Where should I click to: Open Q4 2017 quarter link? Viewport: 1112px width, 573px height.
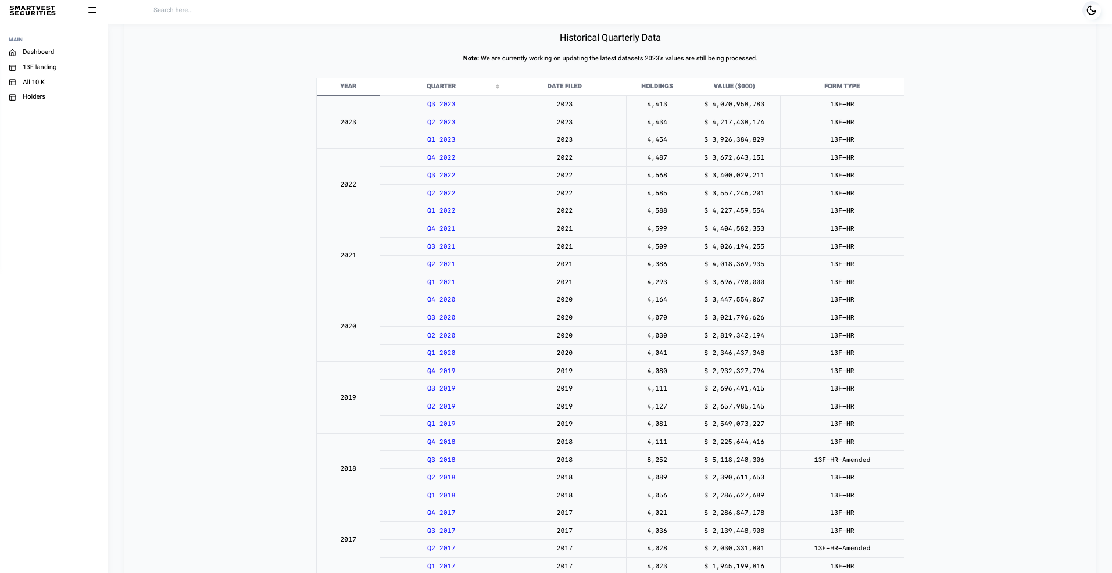[441, 513]
